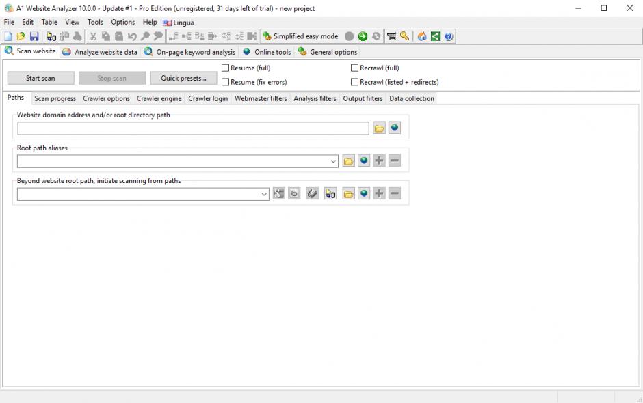Open the Quick presets dialog
Image resolution: width=643 pixels, height=403 pixels.
[183, 79]
